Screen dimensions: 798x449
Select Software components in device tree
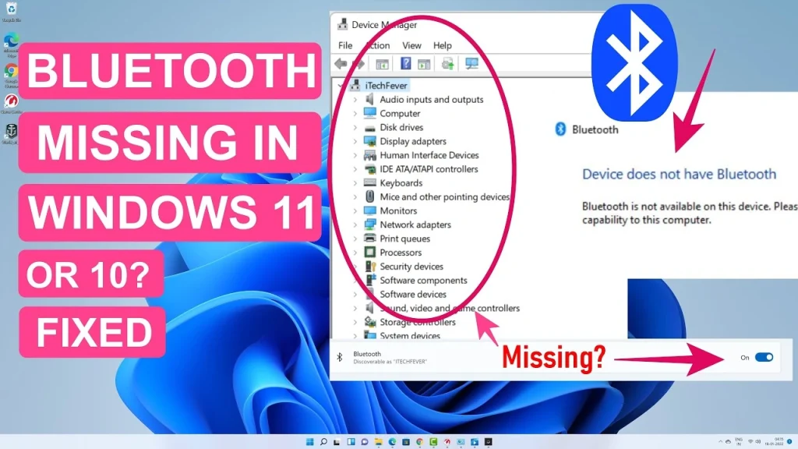(x=423, y=281)
